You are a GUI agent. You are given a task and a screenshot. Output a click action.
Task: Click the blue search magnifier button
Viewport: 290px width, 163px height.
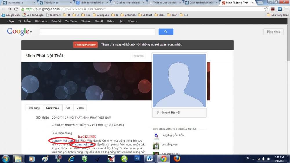pyautogui.click(x=166, y=32)
